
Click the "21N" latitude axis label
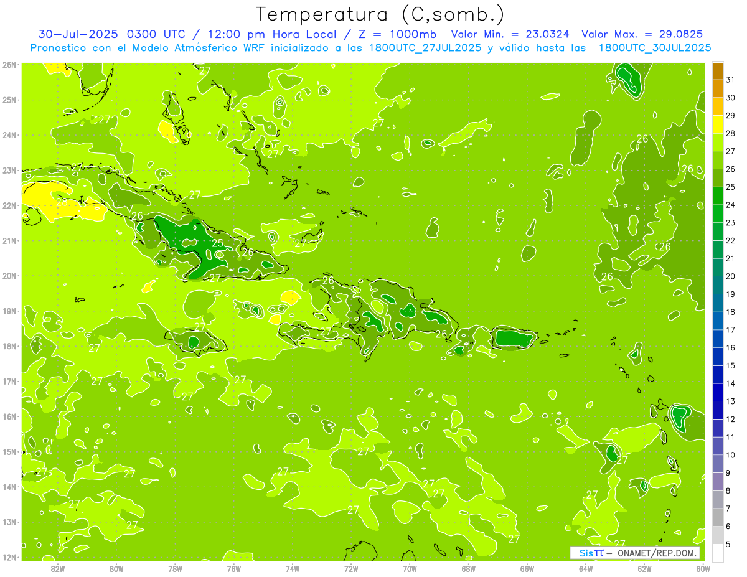point(9,241)
